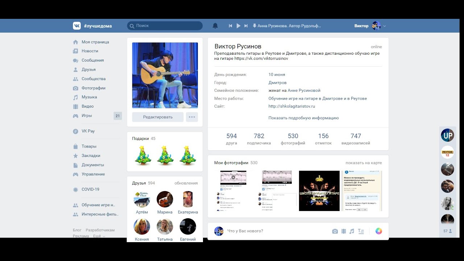Click the Друзья 594 block header
Image resolution: width=464 pixels, height=261 pixels.
tap(143, 183)
